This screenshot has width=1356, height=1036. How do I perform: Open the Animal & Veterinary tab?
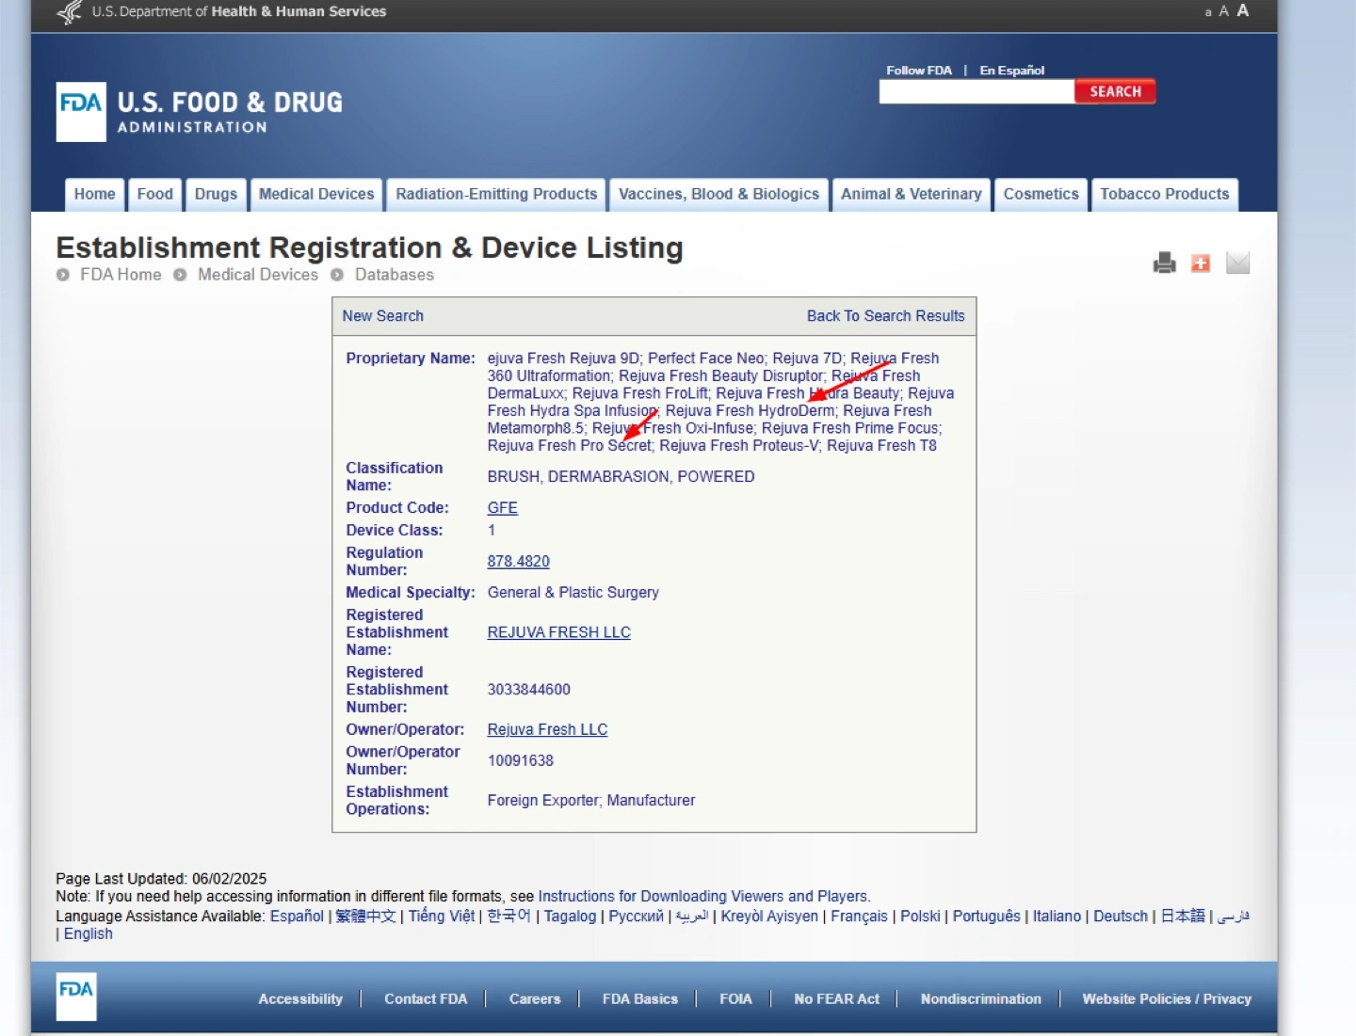911,195
